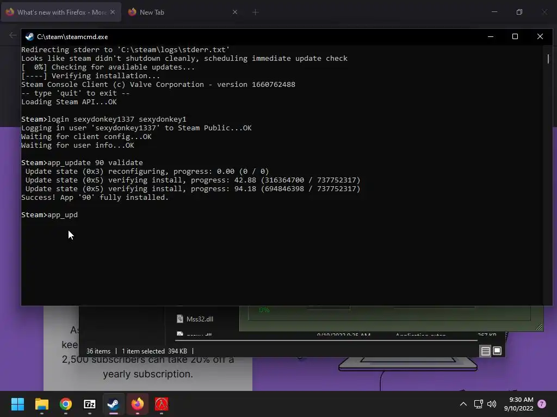The height and width of the screenshot is (417, 557).
Task: Open network status in system tray
Action: point(478,404)
